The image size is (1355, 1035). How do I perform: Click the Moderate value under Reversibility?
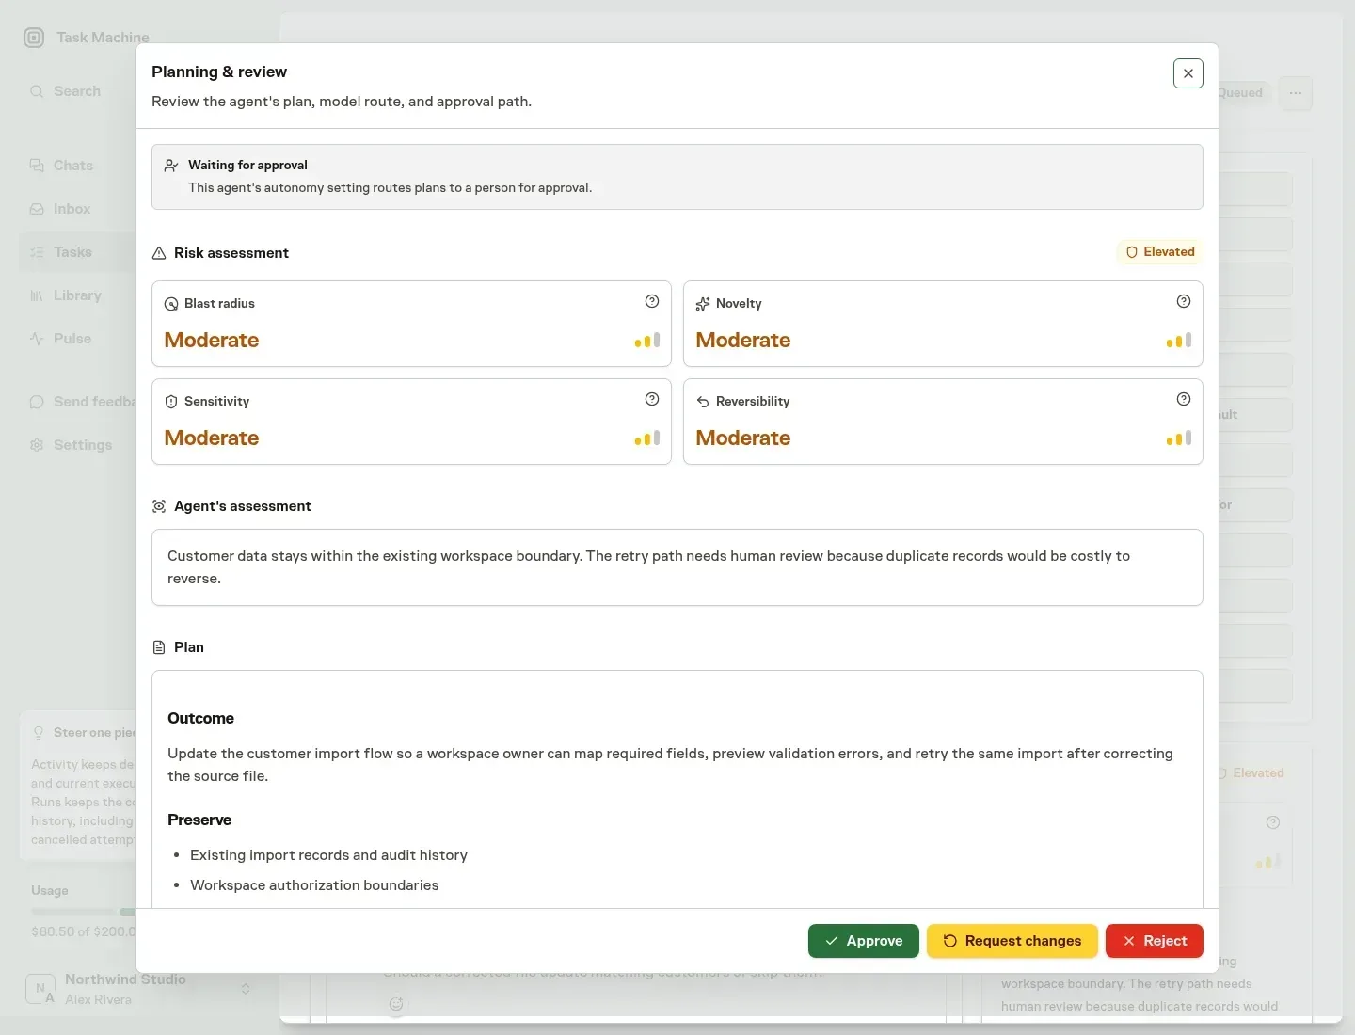point(743,438)
